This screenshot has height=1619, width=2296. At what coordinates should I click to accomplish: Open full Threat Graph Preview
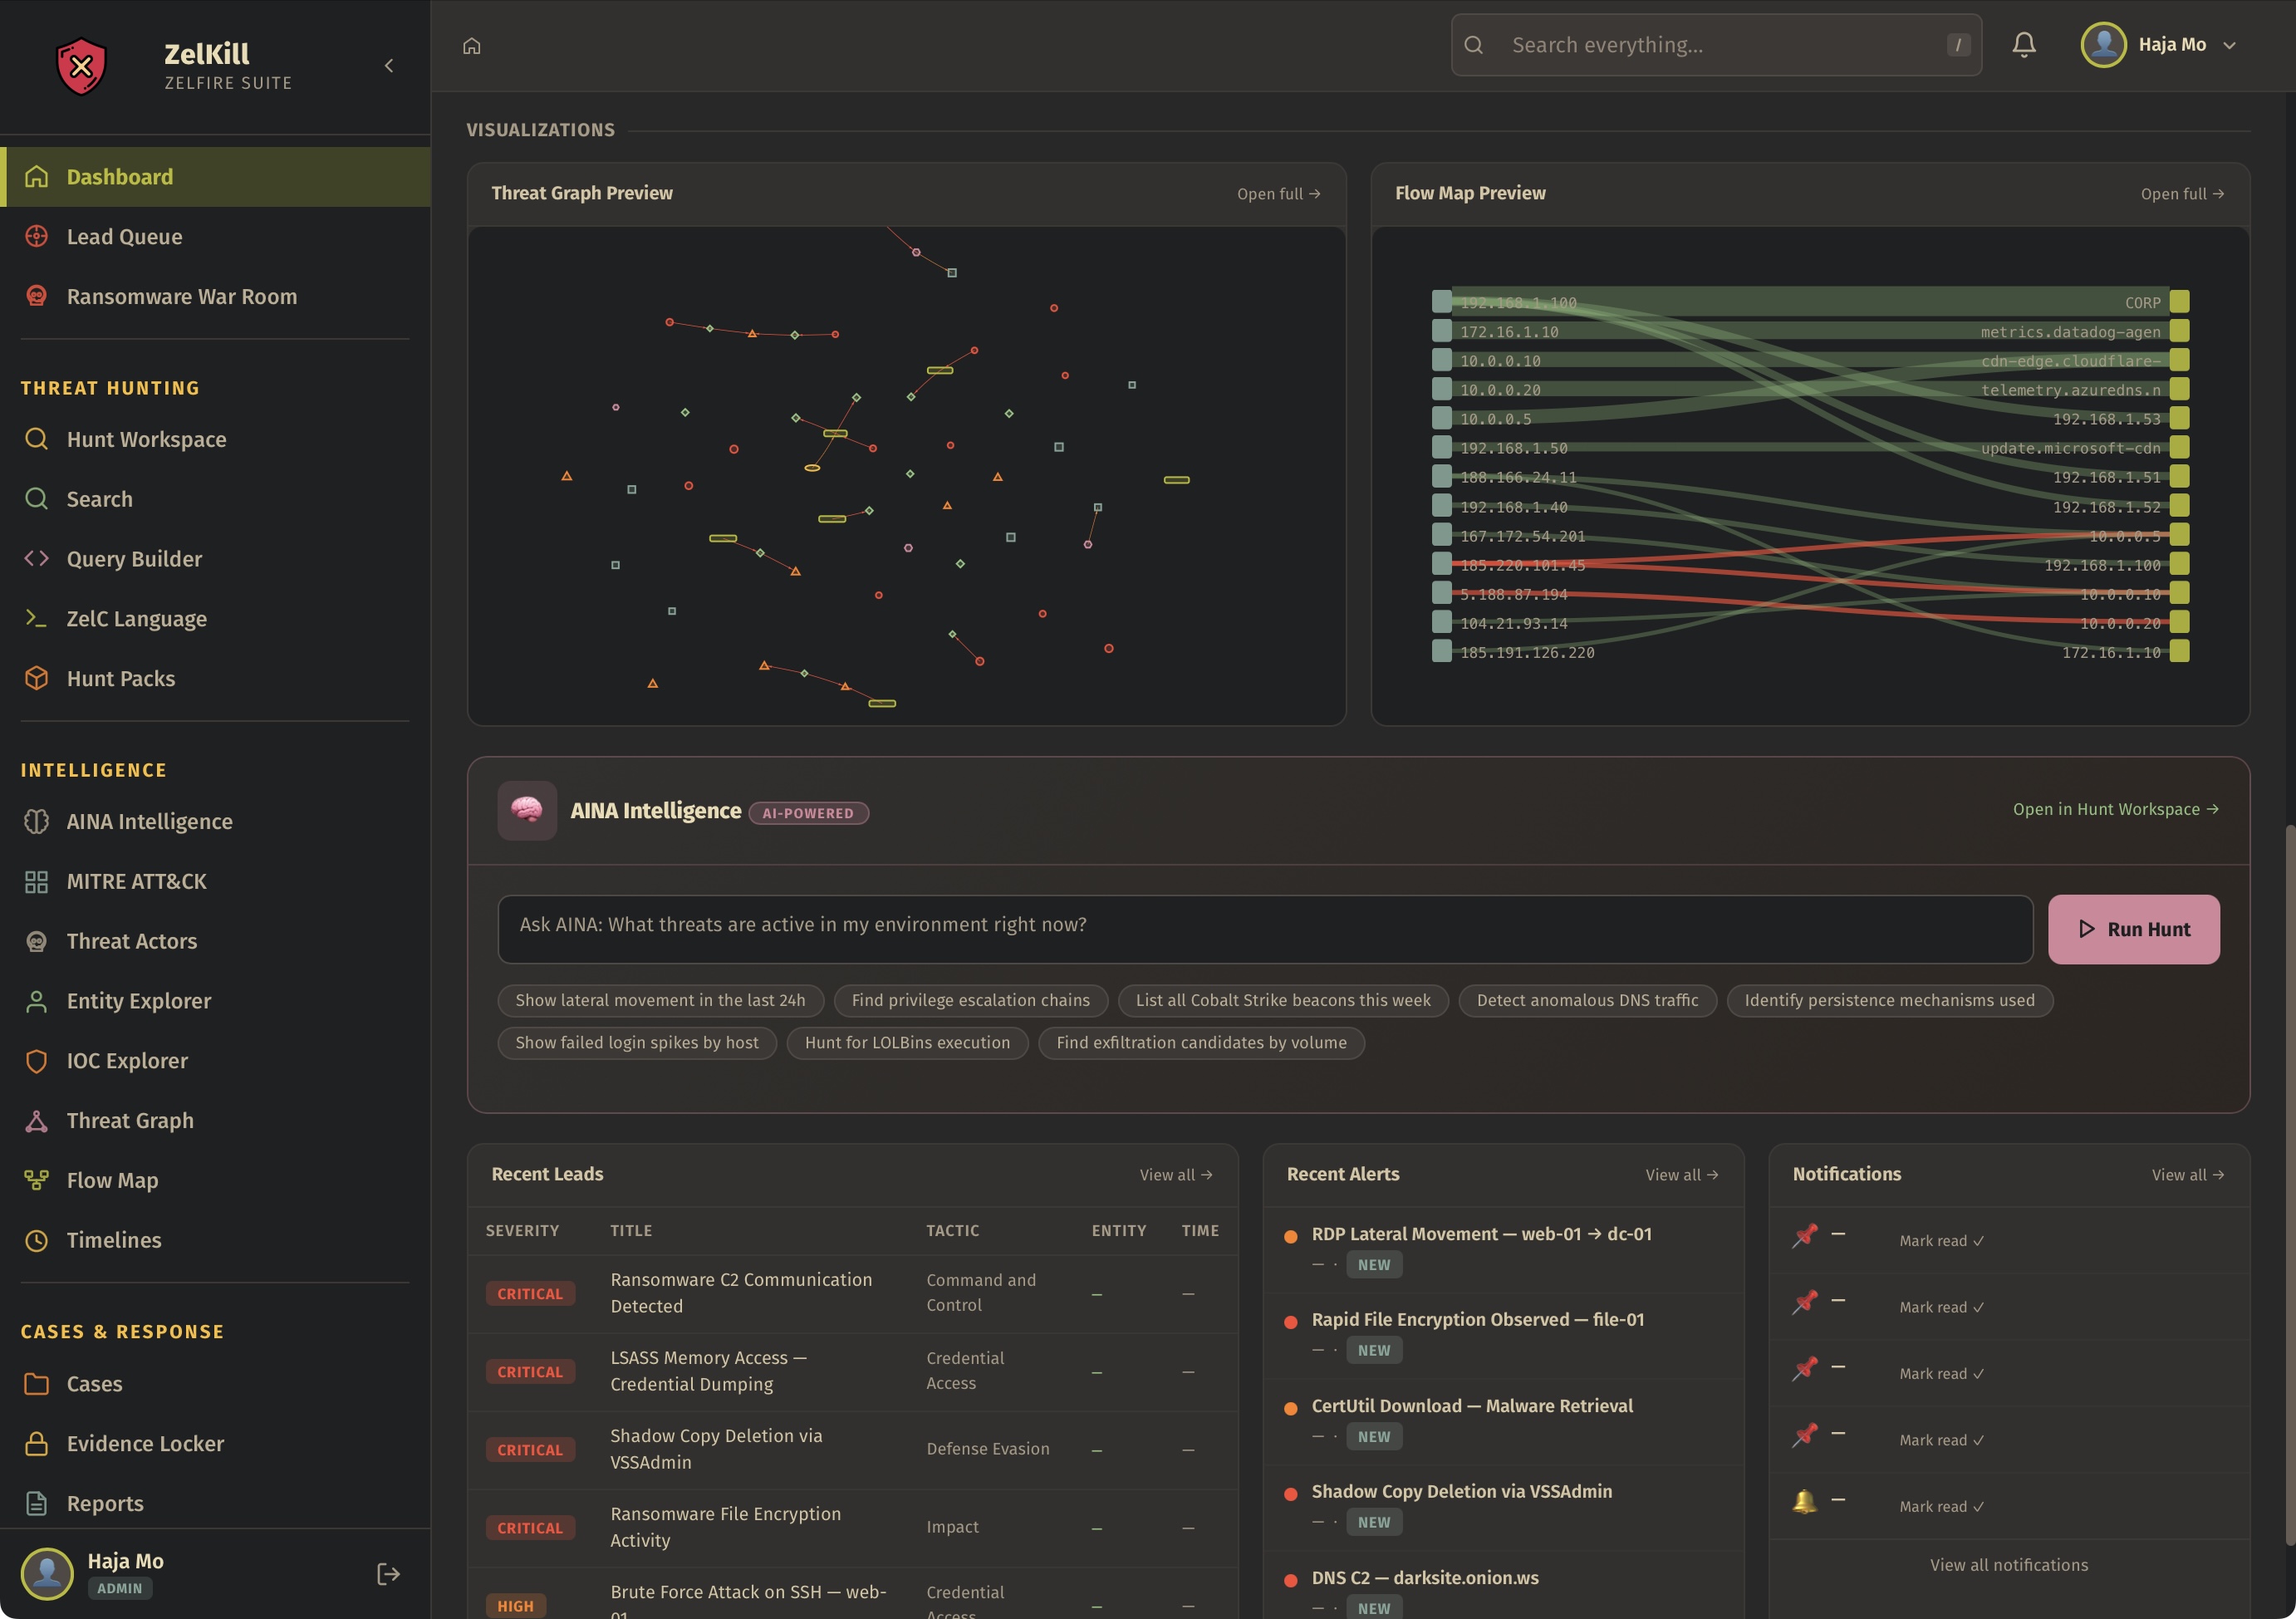pyautogui.click(x=1278, y=194)
